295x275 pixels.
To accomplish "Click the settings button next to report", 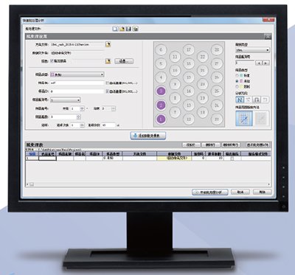I will [124, 61].
